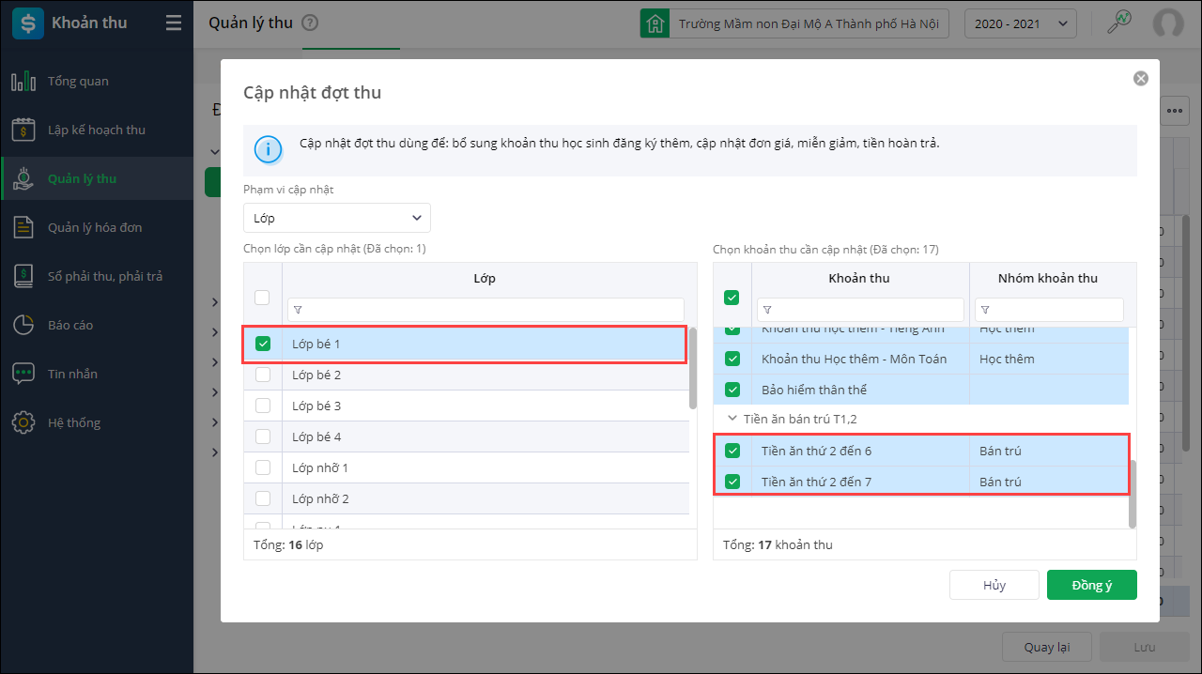This screenshot has width=1202, height=674.
Task: Click the Nhóm khoản thu column header
Action: (1048, 279)
